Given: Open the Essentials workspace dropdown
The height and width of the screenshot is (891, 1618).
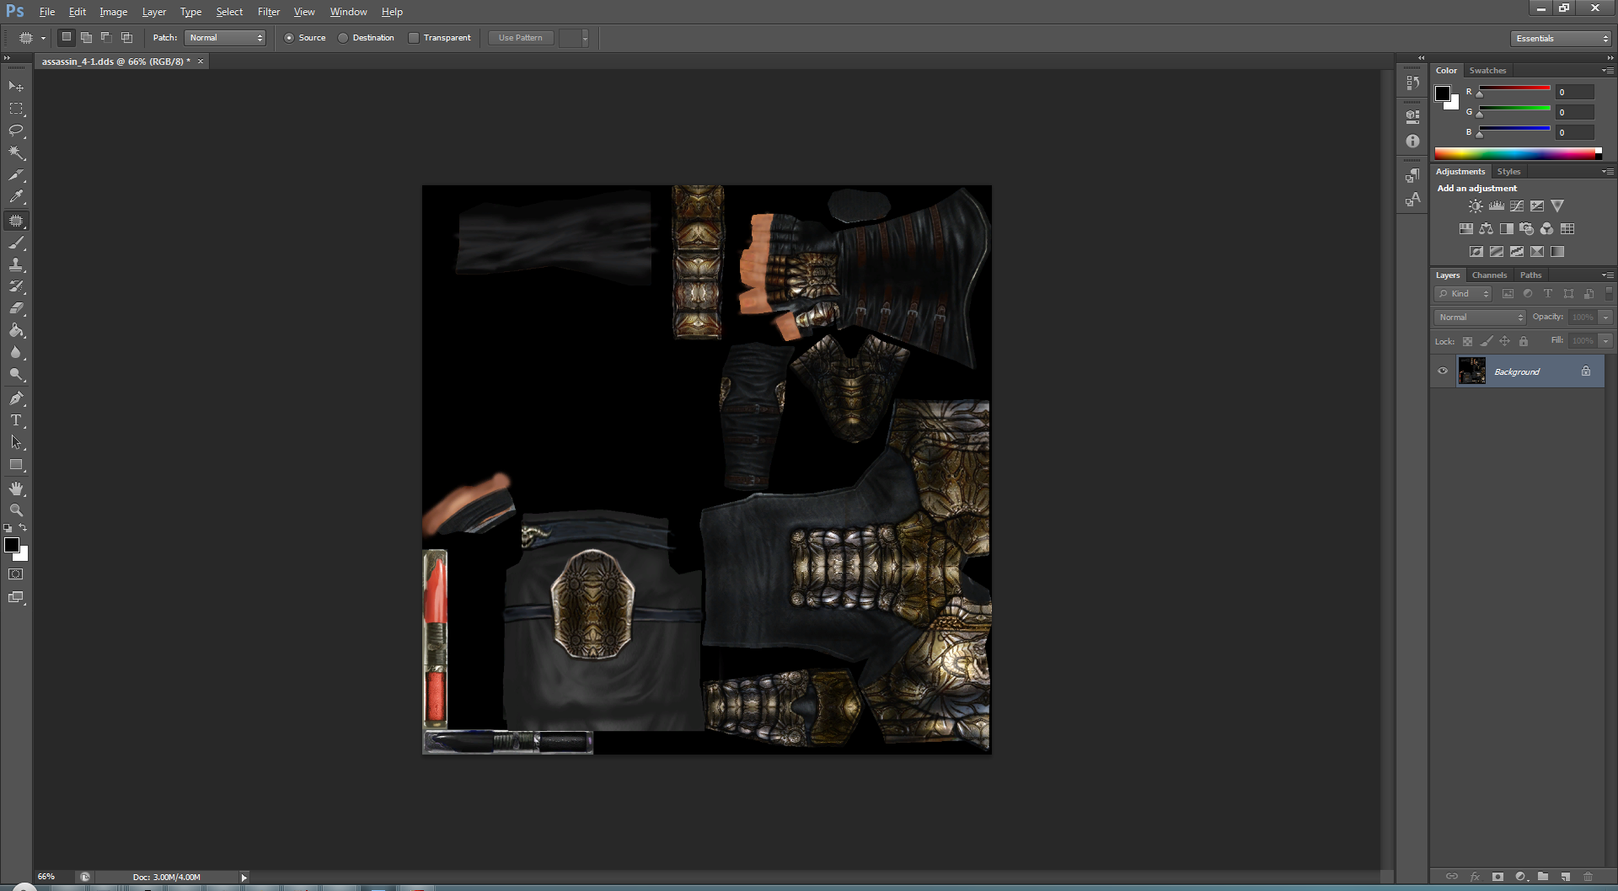Looking at the screenshot, I should [1561, 39].
